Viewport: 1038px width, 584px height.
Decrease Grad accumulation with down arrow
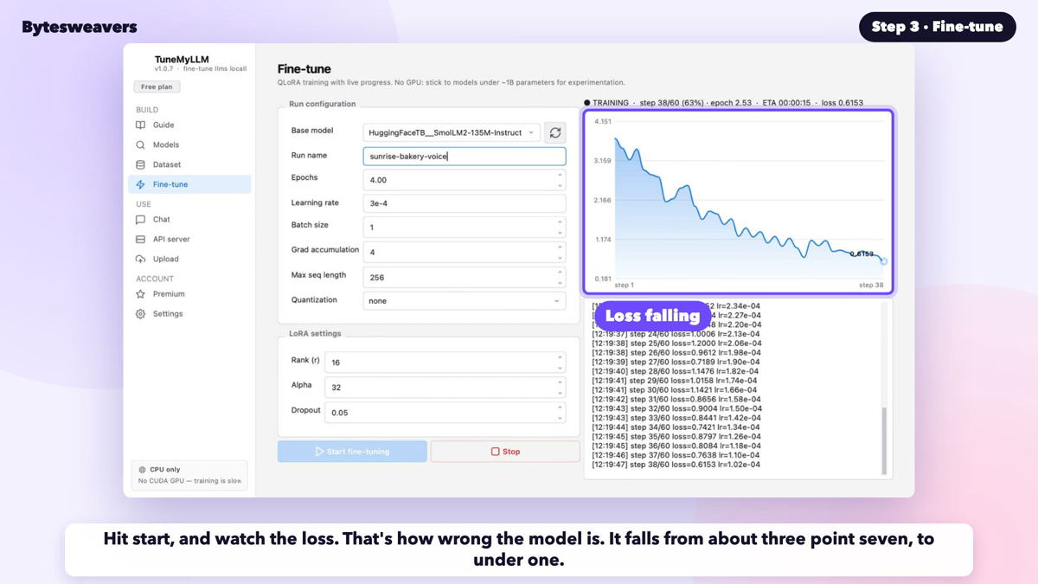click(x=560, y=257)
